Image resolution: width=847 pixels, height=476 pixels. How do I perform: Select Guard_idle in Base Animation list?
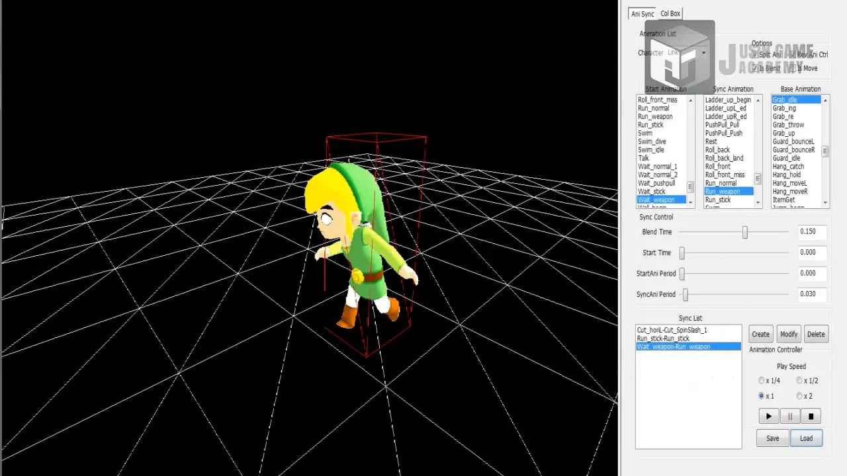pos(797,158)
